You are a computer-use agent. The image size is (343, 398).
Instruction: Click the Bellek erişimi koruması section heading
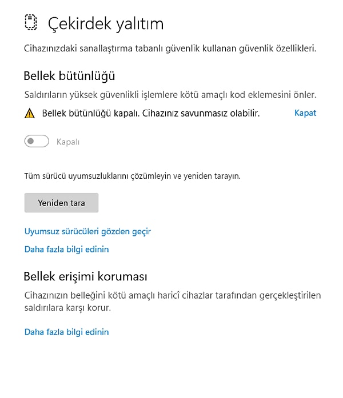85,276
